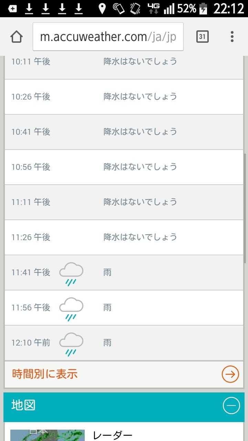Tap the battery indicator in status bar
This screenshot has height=441, width=248.
(204, 9)
